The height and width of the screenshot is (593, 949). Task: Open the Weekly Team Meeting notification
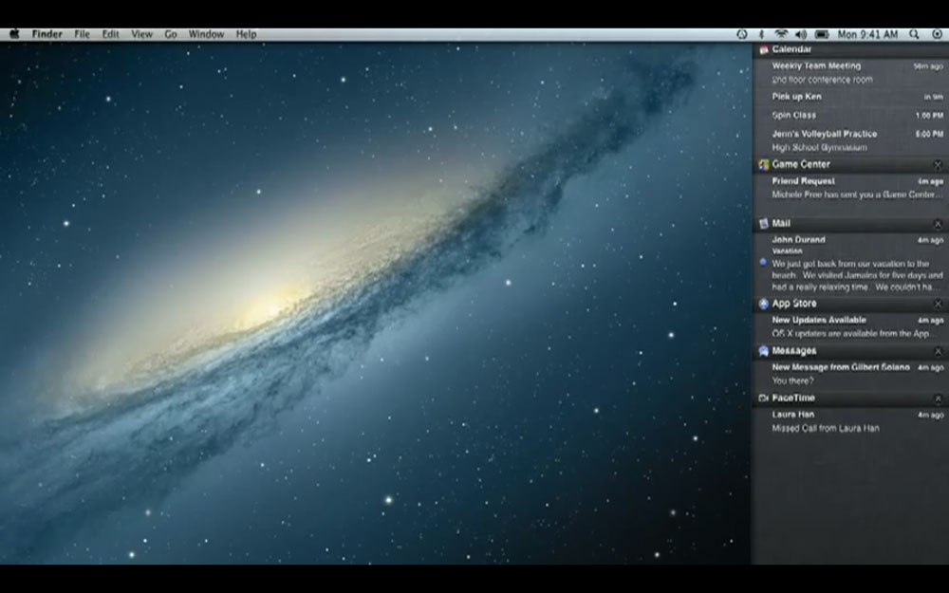(x=850, y=73)
